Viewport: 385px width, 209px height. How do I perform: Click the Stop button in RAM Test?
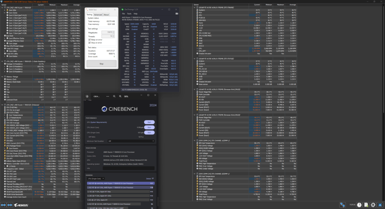102,64
